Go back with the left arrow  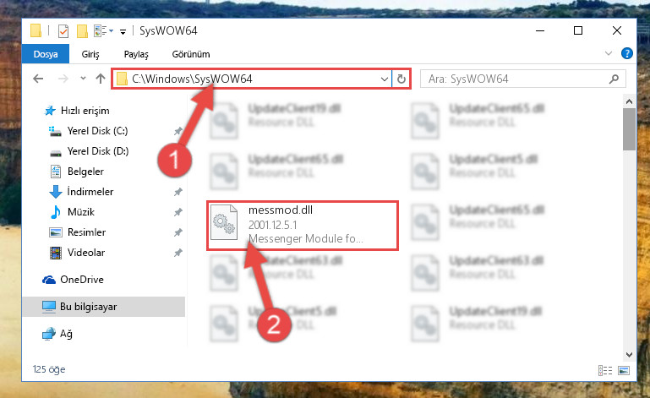click(x=38, y=79)
